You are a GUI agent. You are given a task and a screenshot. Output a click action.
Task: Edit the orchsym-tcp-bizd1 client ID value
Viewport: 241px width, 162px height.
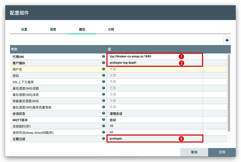(142, 63)
